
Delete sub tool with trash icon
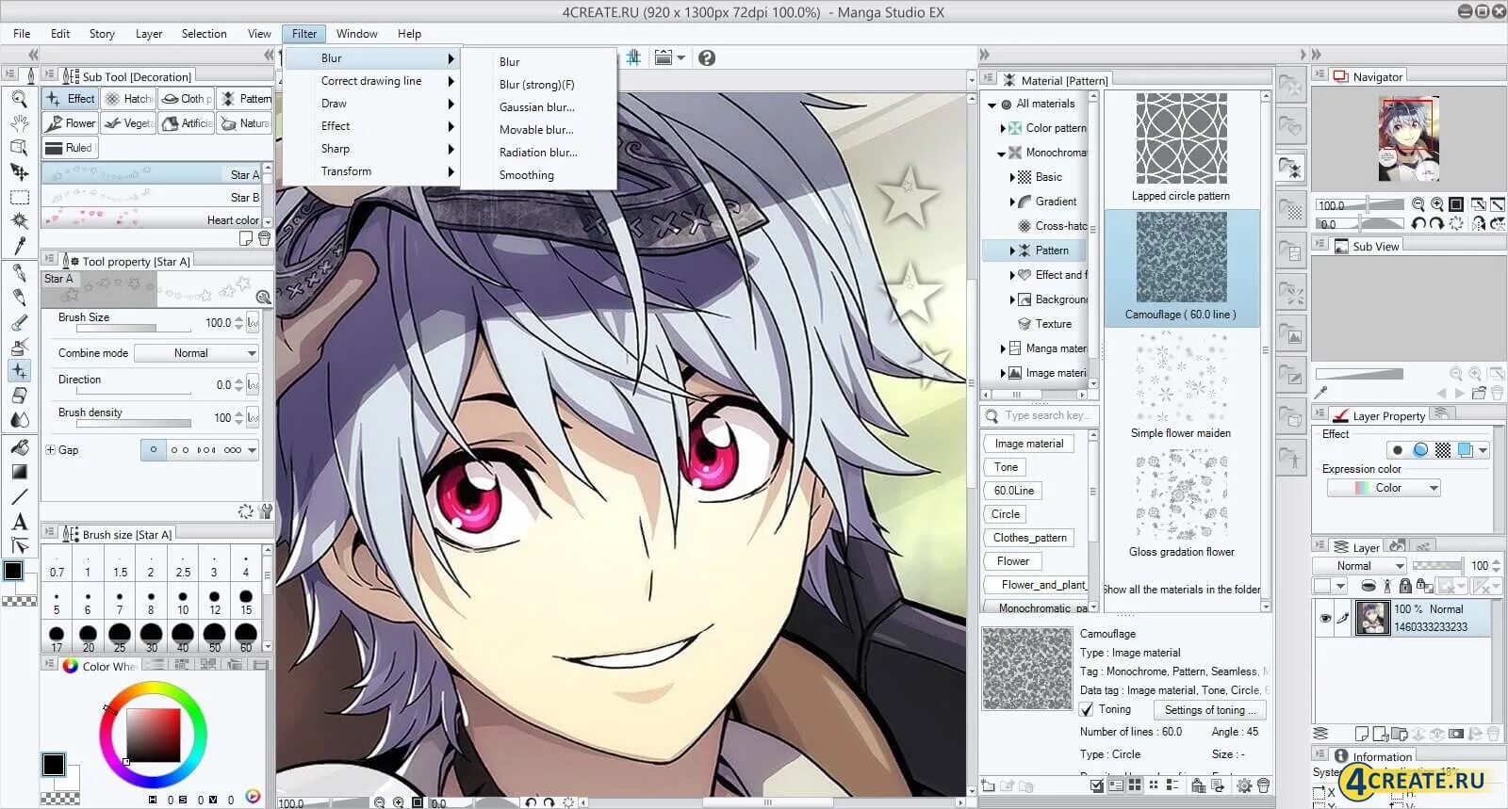pyautogui.click(x=265, y=239)
